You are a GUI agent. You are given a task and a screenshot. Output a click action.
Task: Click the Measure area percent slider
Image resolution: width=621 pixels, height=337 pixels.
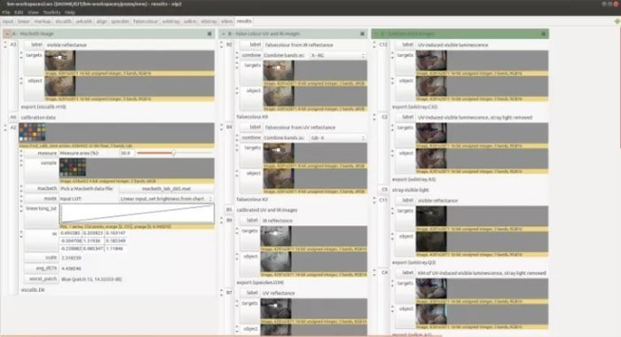click(x=174, y=153)
